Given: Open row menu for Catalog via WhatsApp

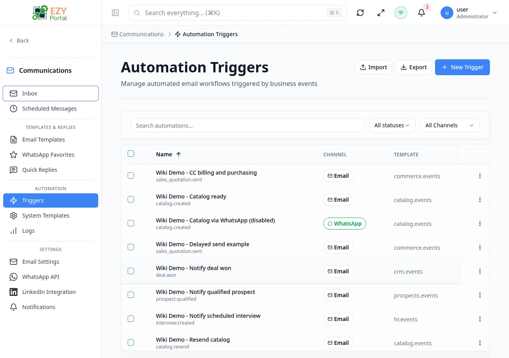Looking at the screenshot, I should [x=480, y=224].
